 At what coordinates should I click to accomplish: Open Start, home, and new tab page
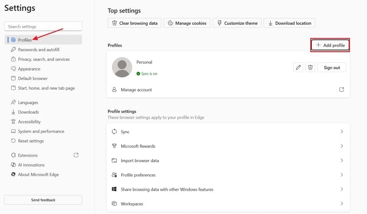coord(43,88)
